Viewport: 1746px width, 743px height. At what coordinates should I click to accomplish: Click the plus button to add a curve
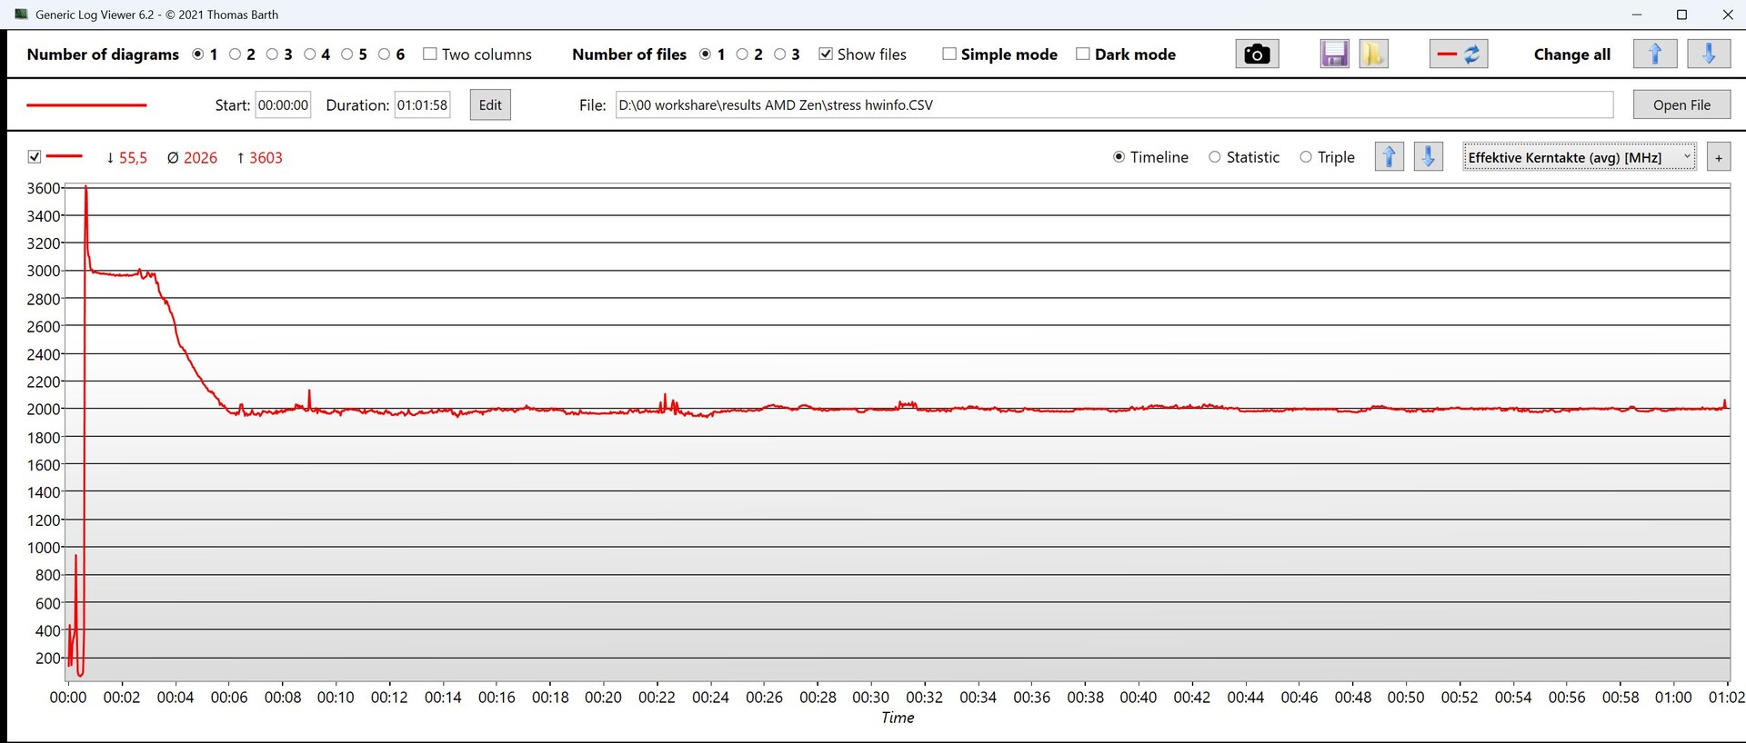[x=1718, y=158]
